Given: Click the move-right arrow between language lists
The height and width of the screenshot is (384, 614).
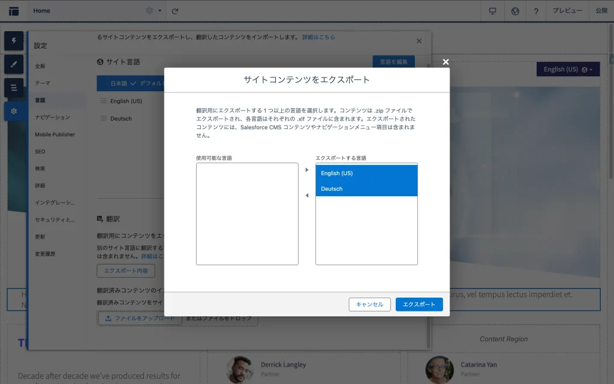Looking at the screenshot, I should (x=307, y=170).
